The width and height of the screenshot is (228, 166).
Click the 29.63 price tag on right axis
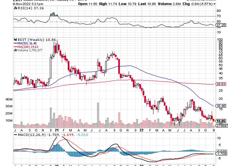[221, 84]
